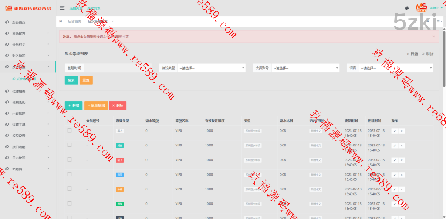Click the 刷新 refresh icon
The height and width of the screenshot is (219, 446).
pos(422,54)
